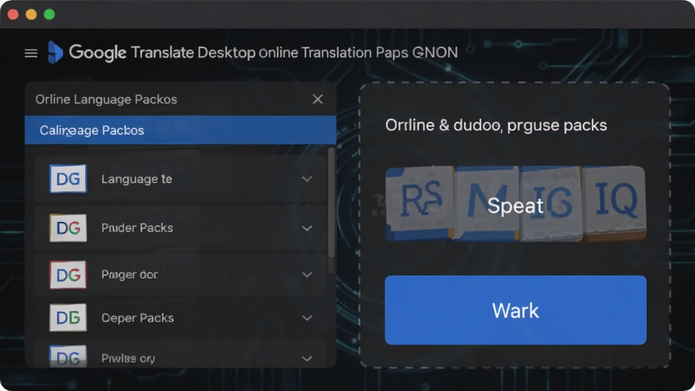
Task: Open the hamburger menu
Action: [31, 53]
